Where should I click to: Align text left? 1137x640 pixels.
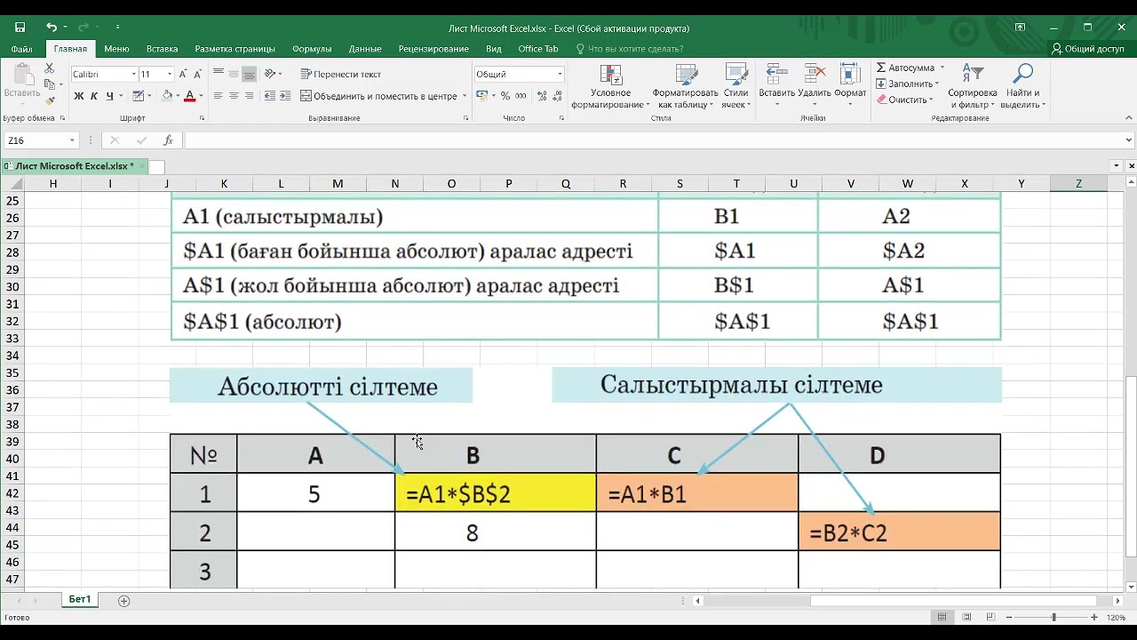219,96
